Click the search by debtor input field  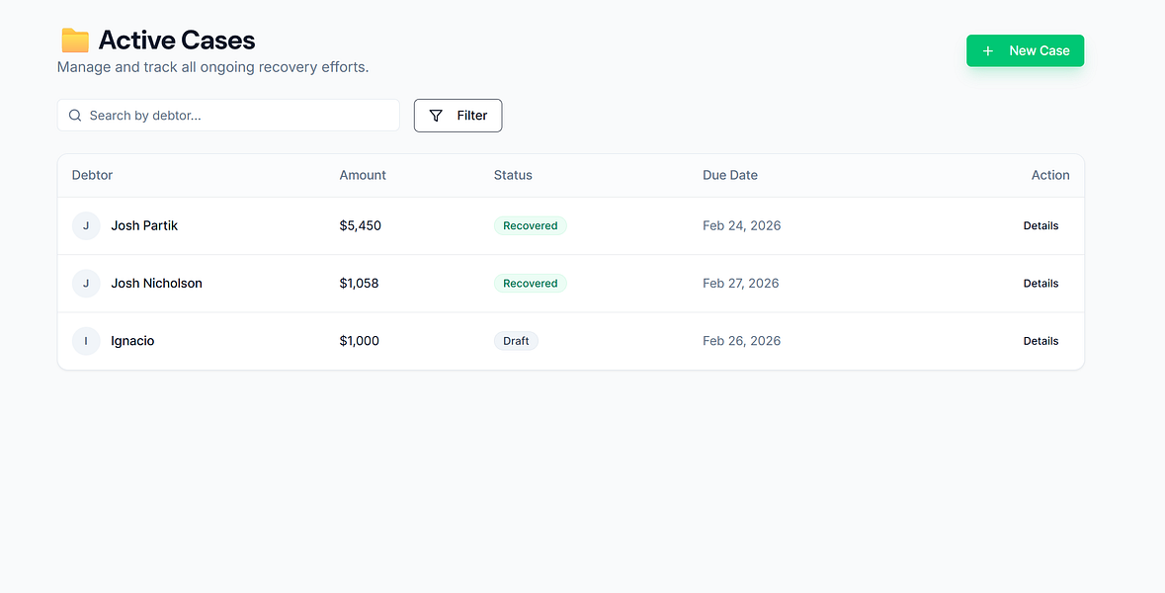coord(227,116)
